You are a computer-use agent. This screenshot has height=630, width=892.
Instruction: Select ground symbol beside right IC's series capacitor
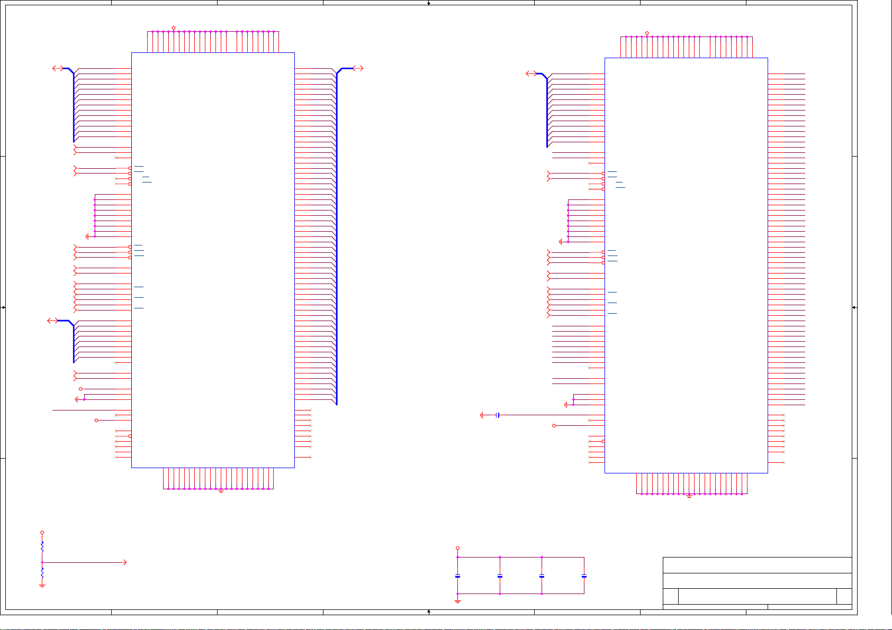pos(482,415)
